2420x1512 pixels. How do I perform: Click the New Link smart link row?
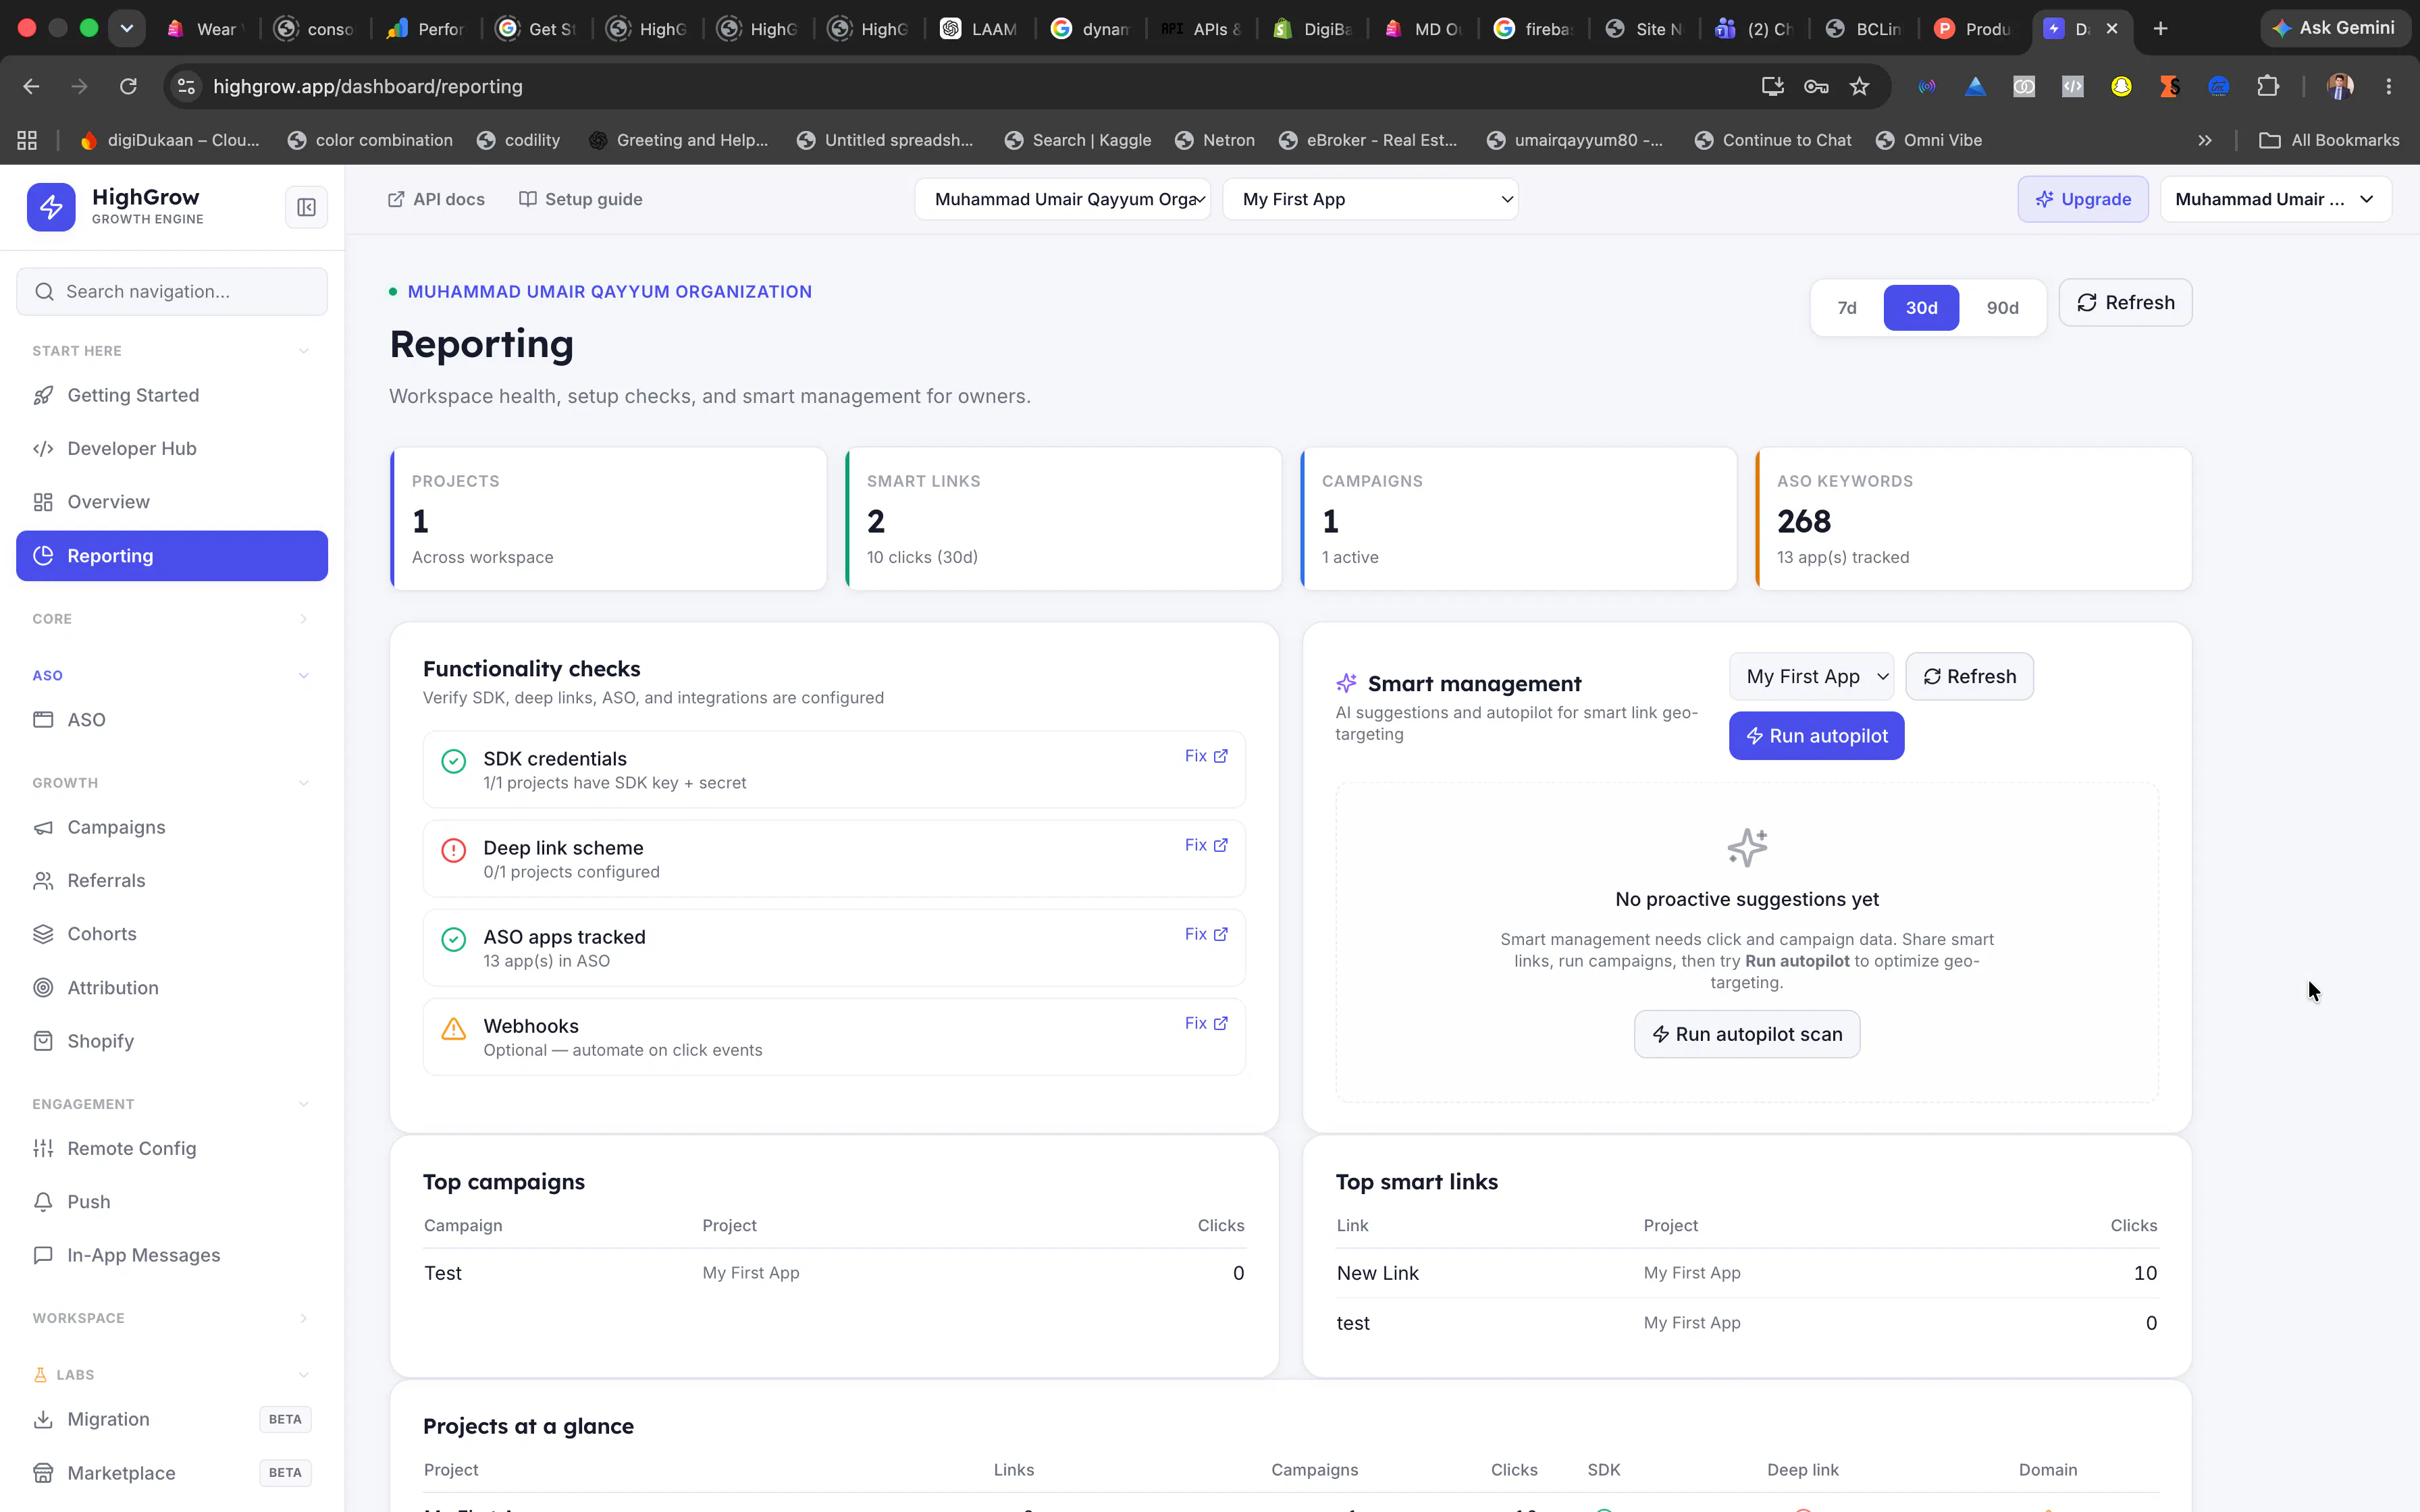coord(1747,1273)
